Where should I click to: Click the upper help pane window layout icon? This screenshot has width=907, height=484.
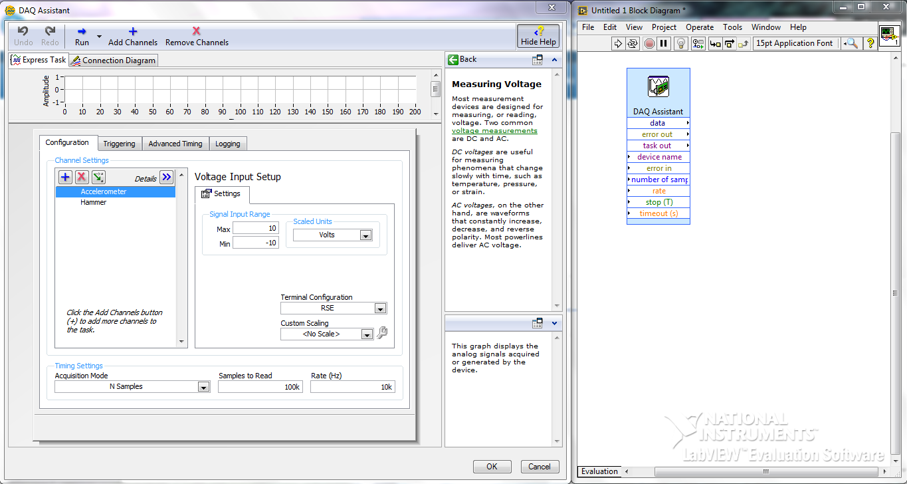coord(538,60)
